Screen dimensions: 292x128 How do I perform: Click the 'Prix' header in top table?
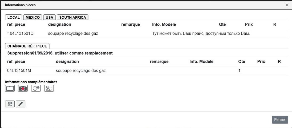249,25
